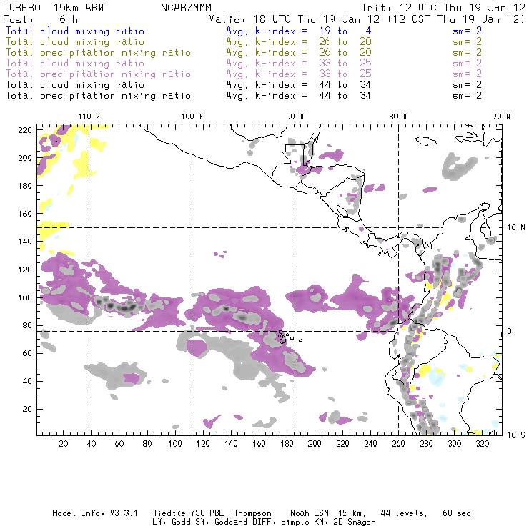The height and width of the screenshot is (529, 529).
Task: Click the "60 sec" footer text
Action: click(x=457, y=513)
